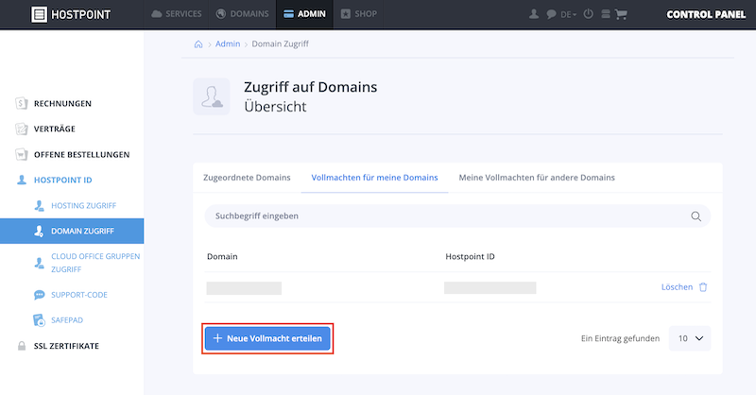Open SSL Zertifikate in the sidebar
Viewport: 756px width, 395px height.
(66, 346)
